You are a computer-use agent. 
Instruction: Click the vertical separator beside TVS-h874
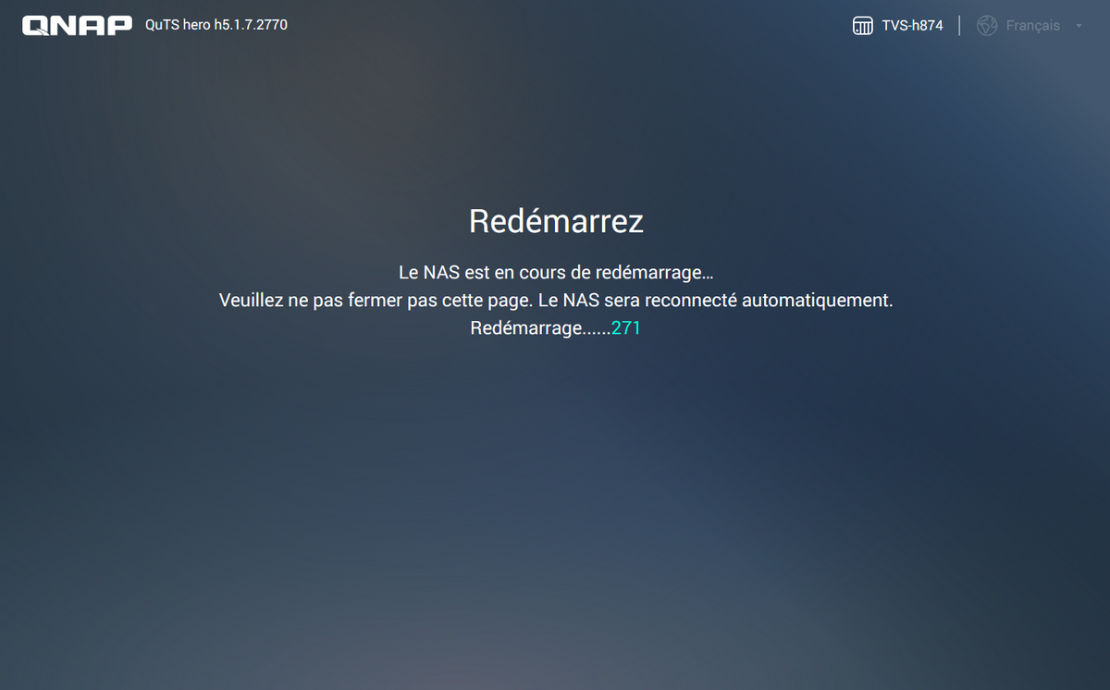tap(959, 26)
